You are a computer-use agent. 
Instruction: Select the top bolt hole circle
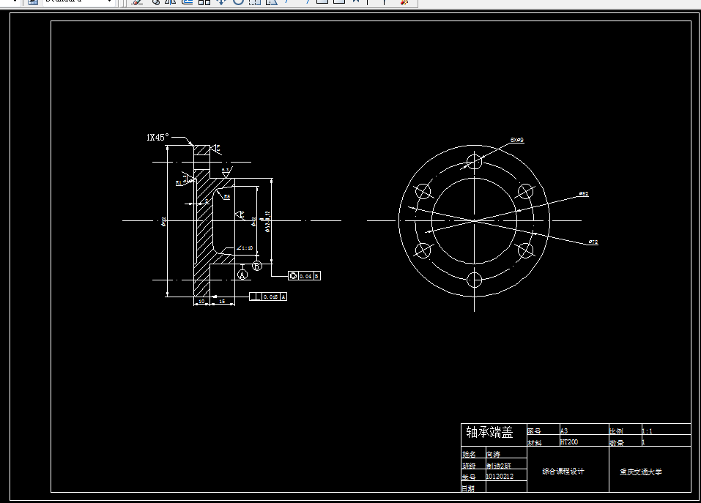pyautogui.click(x=475, y=161)
